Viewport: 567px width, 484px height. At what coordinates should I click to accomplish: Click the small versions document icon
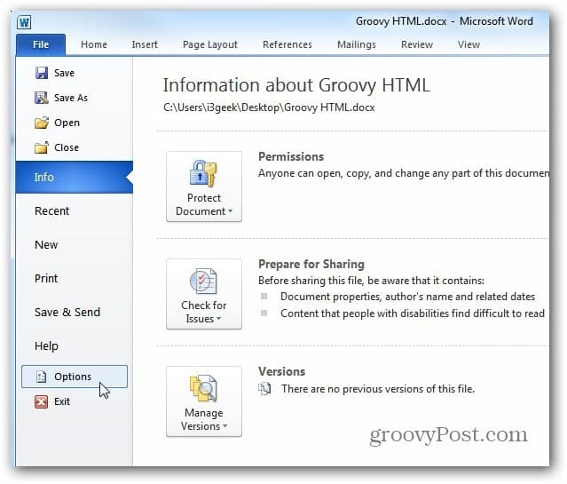(x=264, y=389)
